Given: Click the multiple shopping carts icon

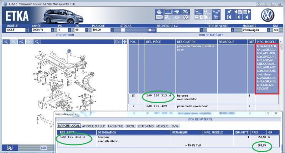Looking at the screenshot, I should click(x=216, y=12).
